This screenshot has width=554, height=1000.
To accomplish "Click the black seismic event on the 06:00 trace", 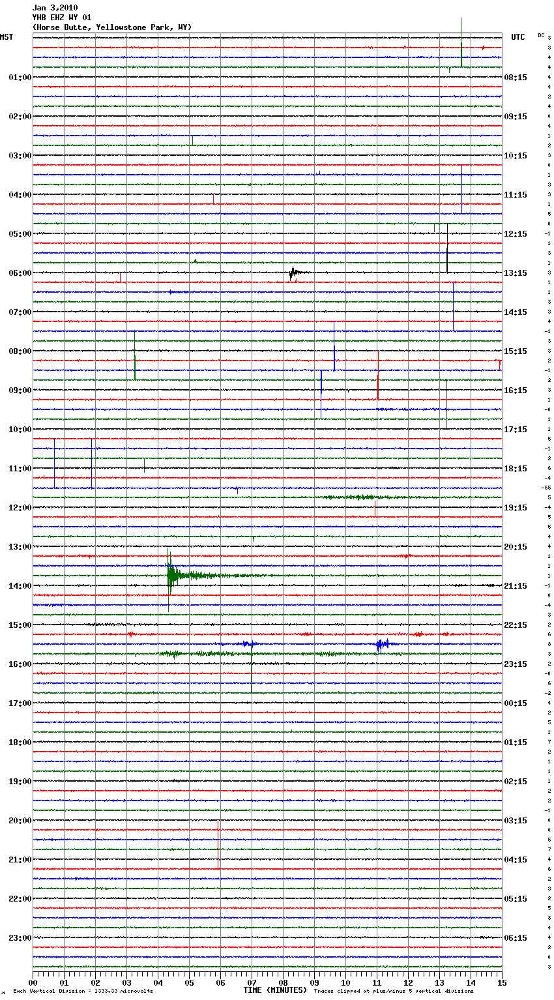I will 293,272.
